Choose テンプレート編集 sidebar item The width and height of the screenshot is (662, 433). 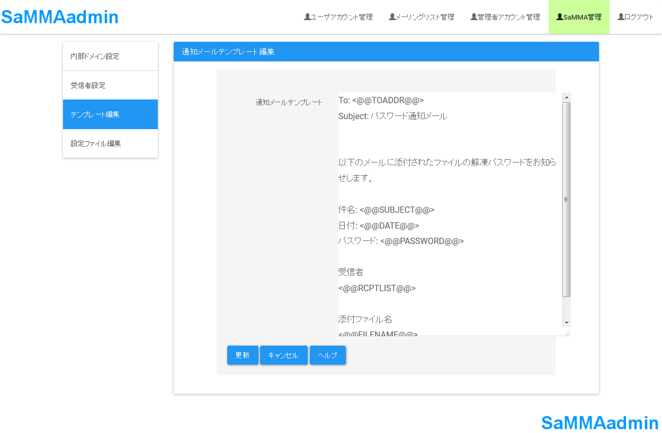pos(110,114)
